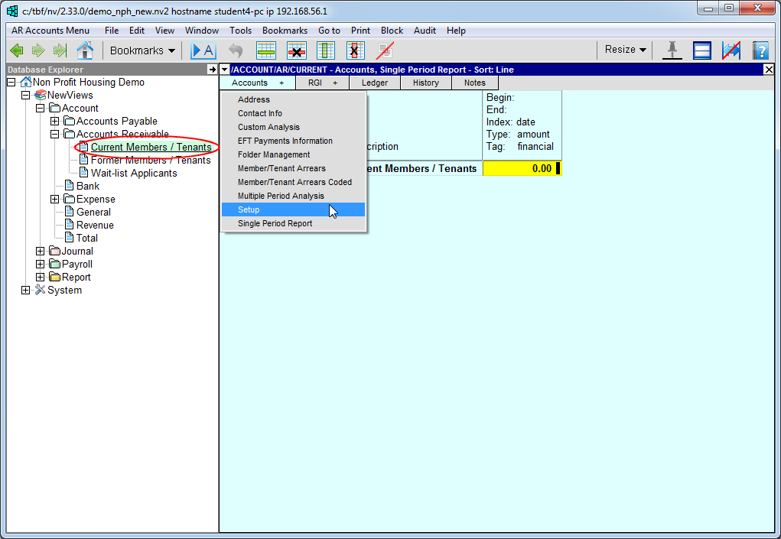The image size is (781, 539).
Task: Choose Member/Tenant Arrears menu entry
Action: [281, 168]
